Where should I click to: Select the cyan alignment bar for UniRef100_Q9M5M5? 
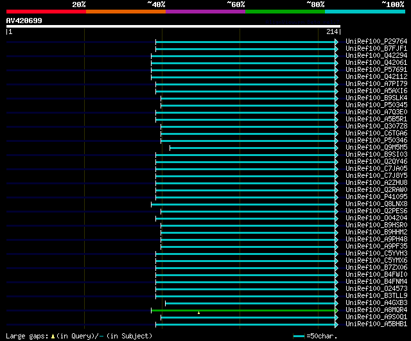point(252,148)
